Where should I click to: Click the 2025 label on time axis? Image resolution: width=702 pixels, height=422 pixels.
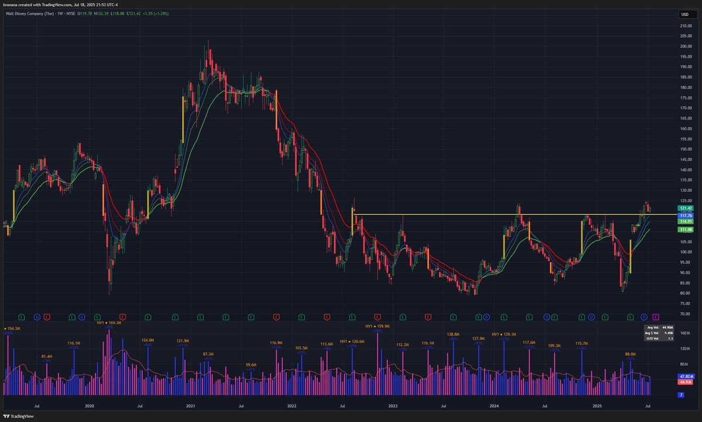(x=596, y=405)
